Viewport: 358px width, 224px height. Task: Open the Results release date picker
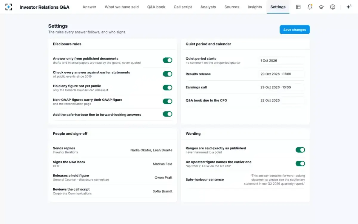pyautogui.click(x=282, y=74)
